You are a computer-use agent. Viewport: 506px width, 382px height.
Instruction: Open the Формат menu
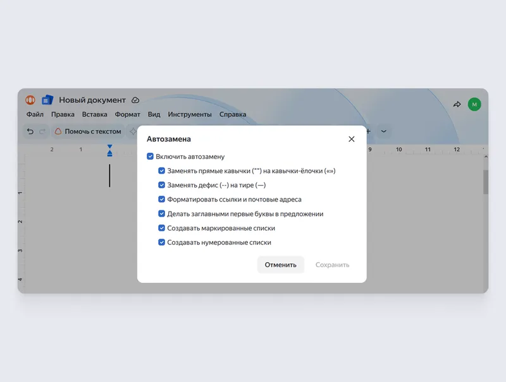128,114
